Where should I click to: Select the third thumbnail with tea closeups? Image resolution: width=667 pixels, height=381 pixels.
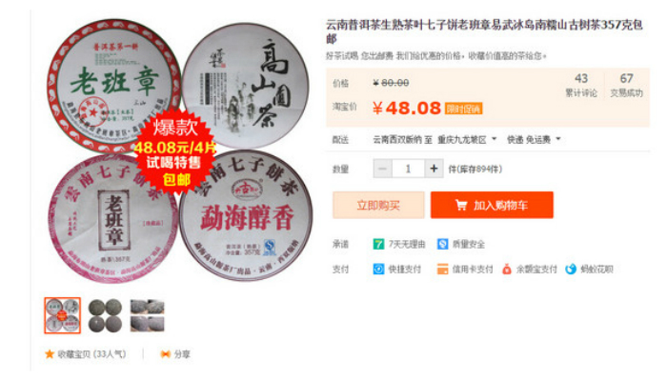click(x=147, y=315)
